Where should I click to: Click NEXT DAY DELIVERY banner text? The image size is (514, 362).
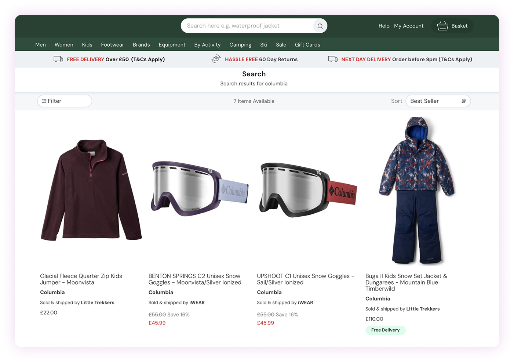click(x=407, y=59)
